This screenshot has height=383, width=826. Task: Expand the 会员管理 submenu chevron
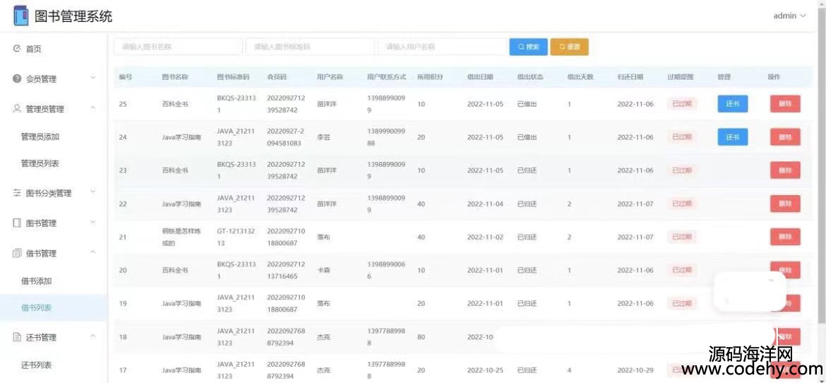coord(92,78)
